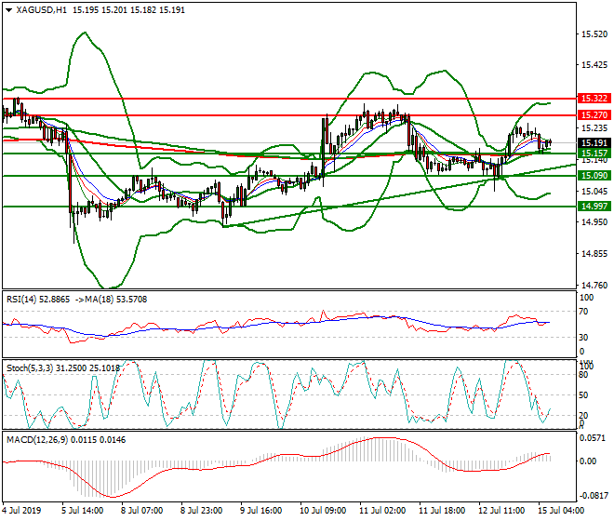Click the 14.950 price axis value

click(x=594, y=222)
